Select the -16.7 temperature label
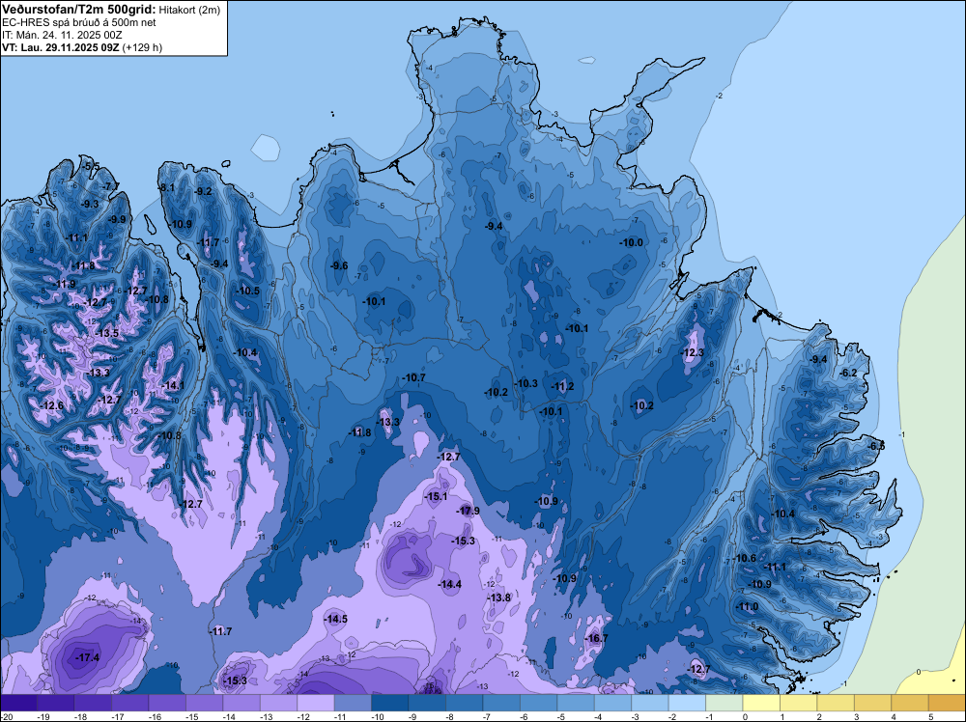 click(596, 638)
